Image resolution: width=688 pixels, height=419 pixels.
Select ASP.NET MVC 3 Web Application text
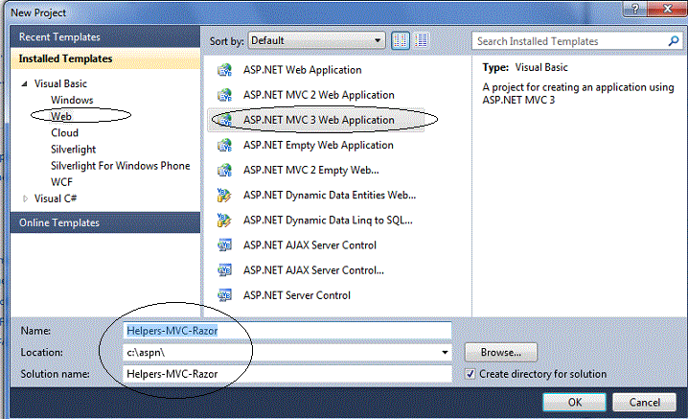[319, 120]
